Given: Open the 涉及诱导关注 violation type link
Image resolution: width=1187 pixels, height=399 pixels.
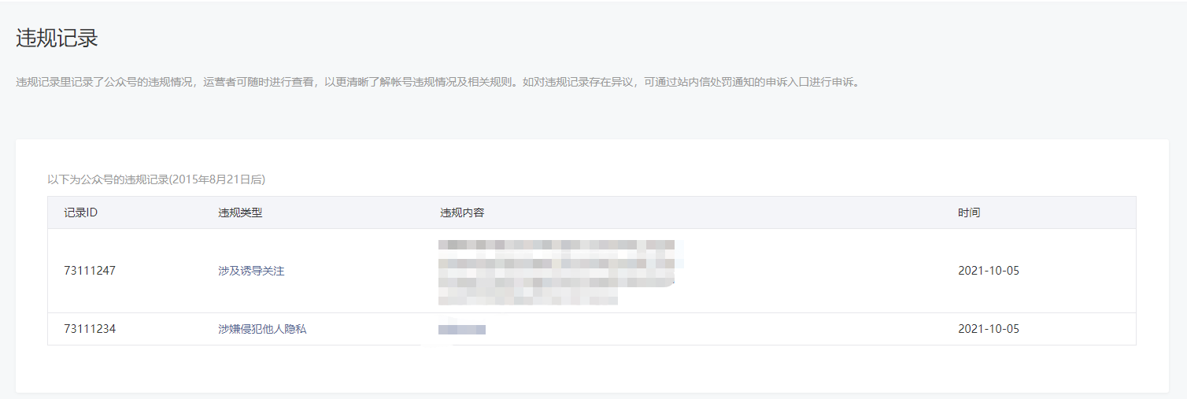Looking at the screenshot, I should pos(251,271).
